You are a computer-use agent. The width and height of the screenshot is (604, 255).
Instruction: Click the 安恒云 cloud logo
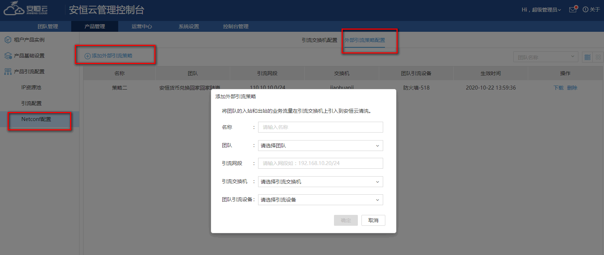tap(26, 9)
